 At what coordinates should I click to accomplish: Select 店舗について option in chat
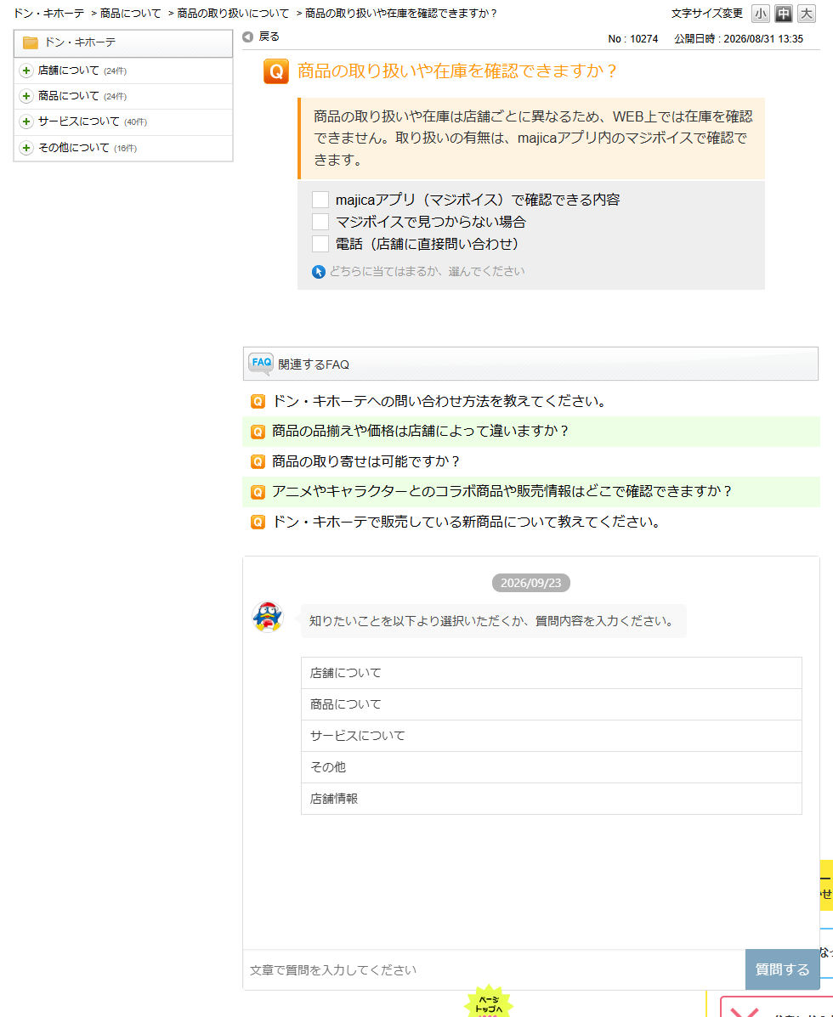(x=552, y=673)
